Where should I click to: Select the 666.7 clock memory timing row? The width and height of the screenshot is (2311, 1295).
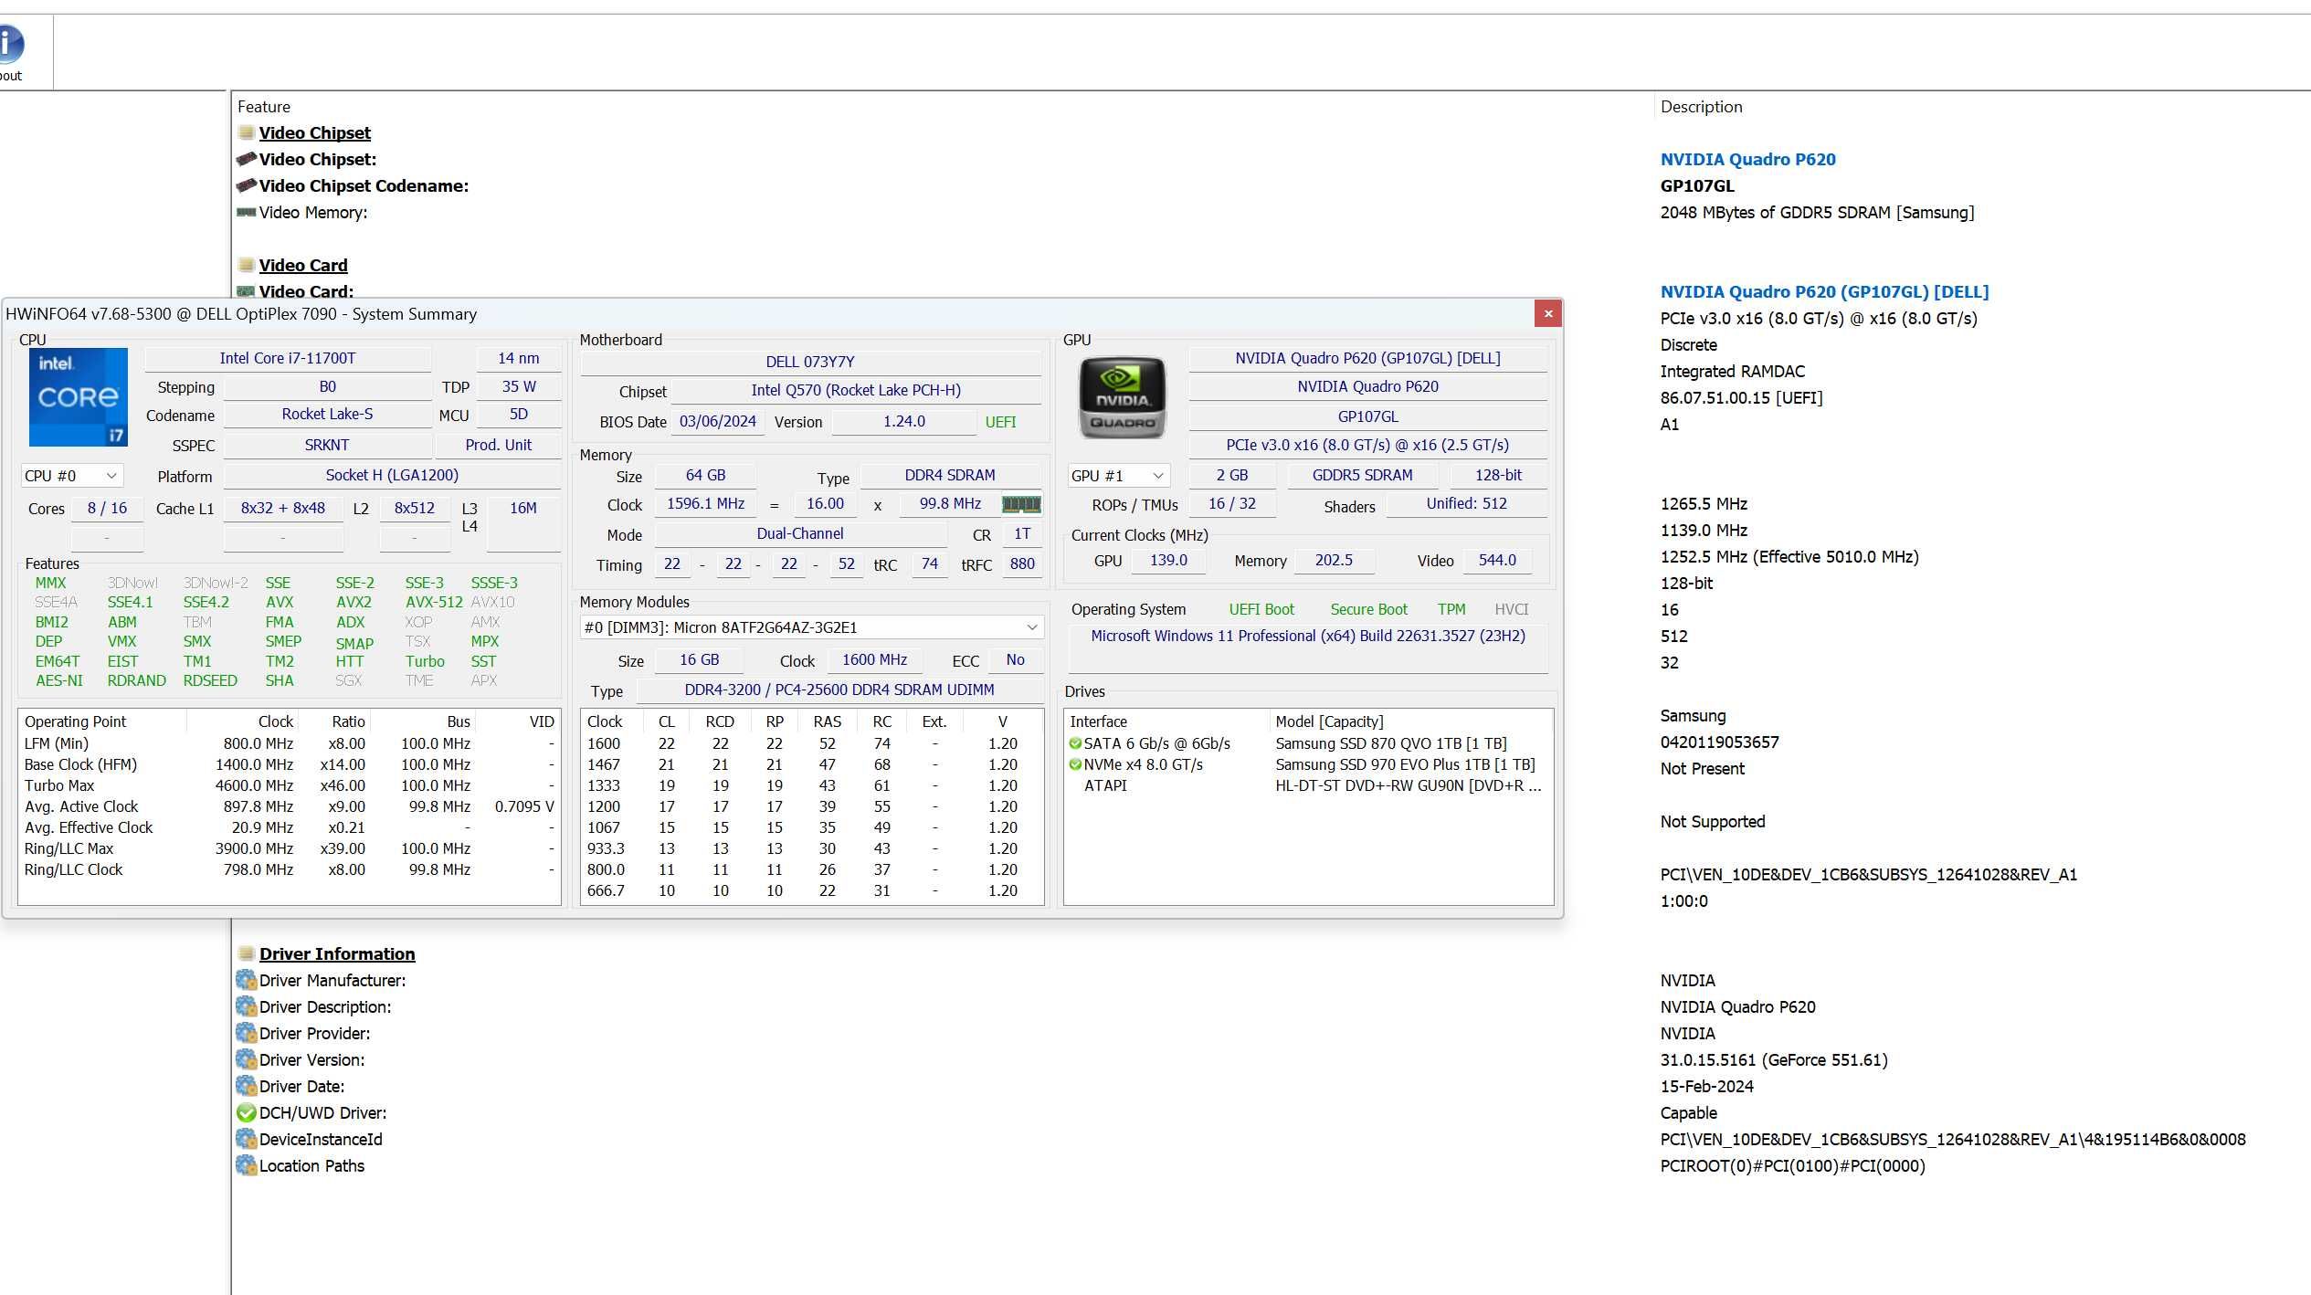811,890
